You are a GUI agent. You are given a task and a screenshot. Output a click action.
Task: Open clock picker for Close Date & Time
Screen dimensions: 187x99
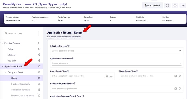(x=180, y=76)
